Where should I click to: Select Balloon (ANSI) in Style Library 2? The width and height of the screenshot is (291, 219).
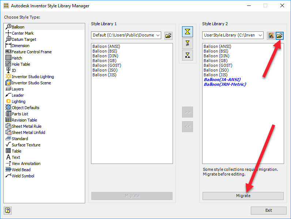coord(218,46)
